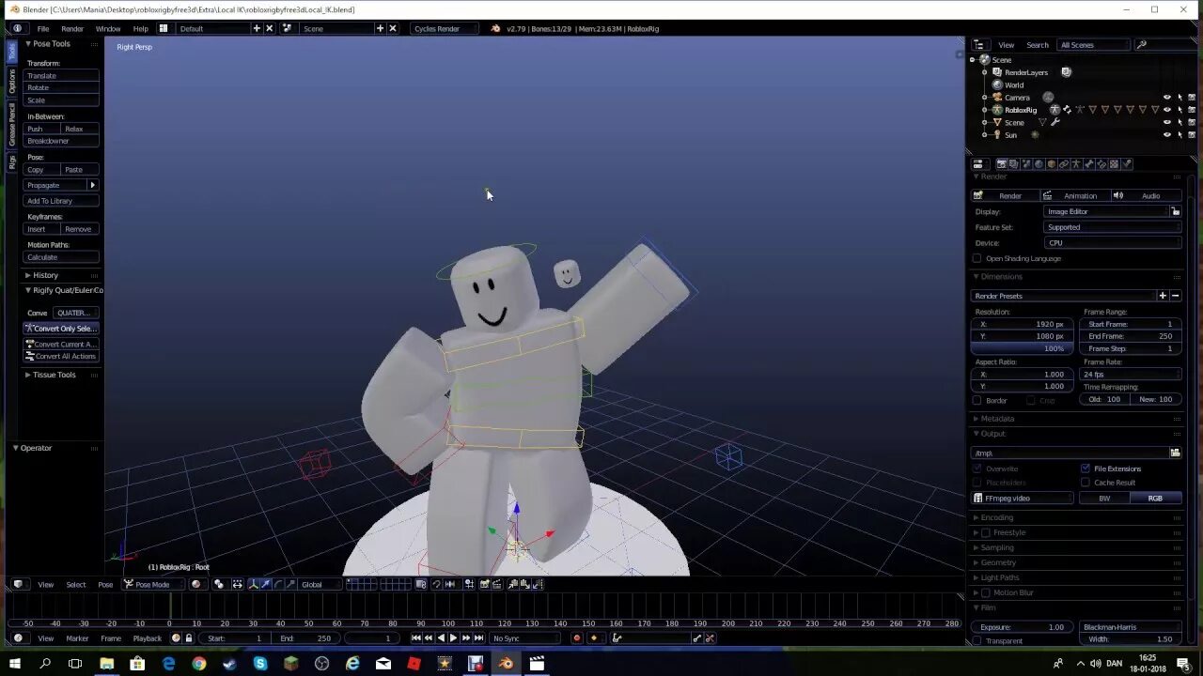Click Convert All Actions button
1203x676 pixels.
(61, 356)
